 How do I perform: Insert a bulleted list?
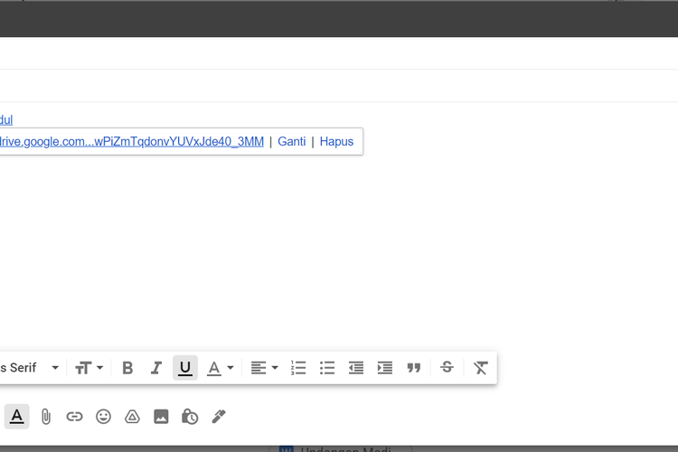[327, 368]
